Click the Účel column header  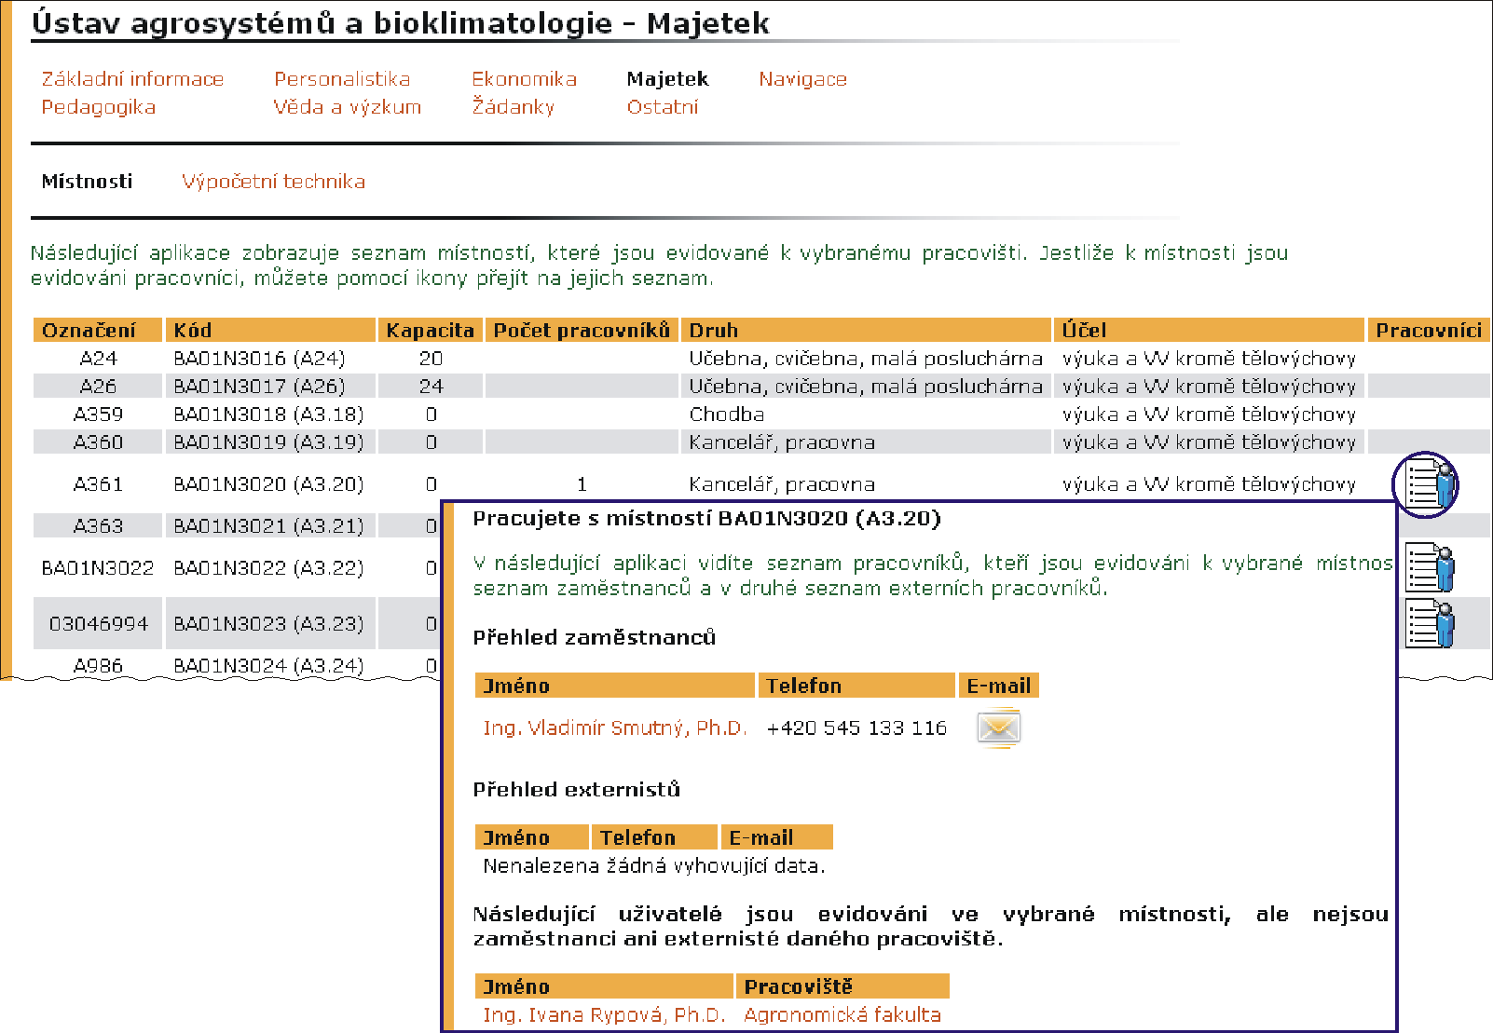(x=1209, y=330)
